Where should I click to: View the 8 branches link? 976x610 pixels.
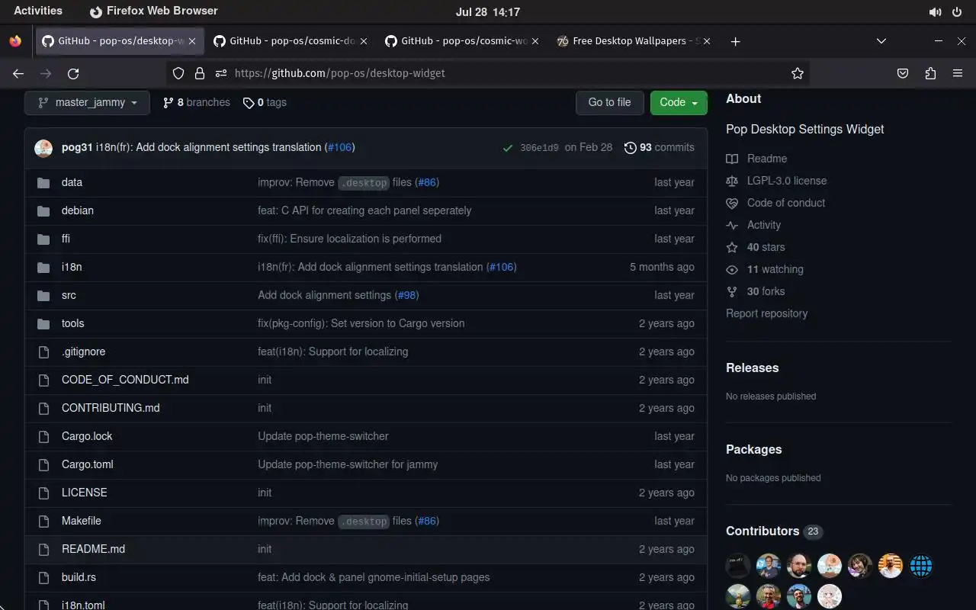pyautogui.click(x=197, y=102)
